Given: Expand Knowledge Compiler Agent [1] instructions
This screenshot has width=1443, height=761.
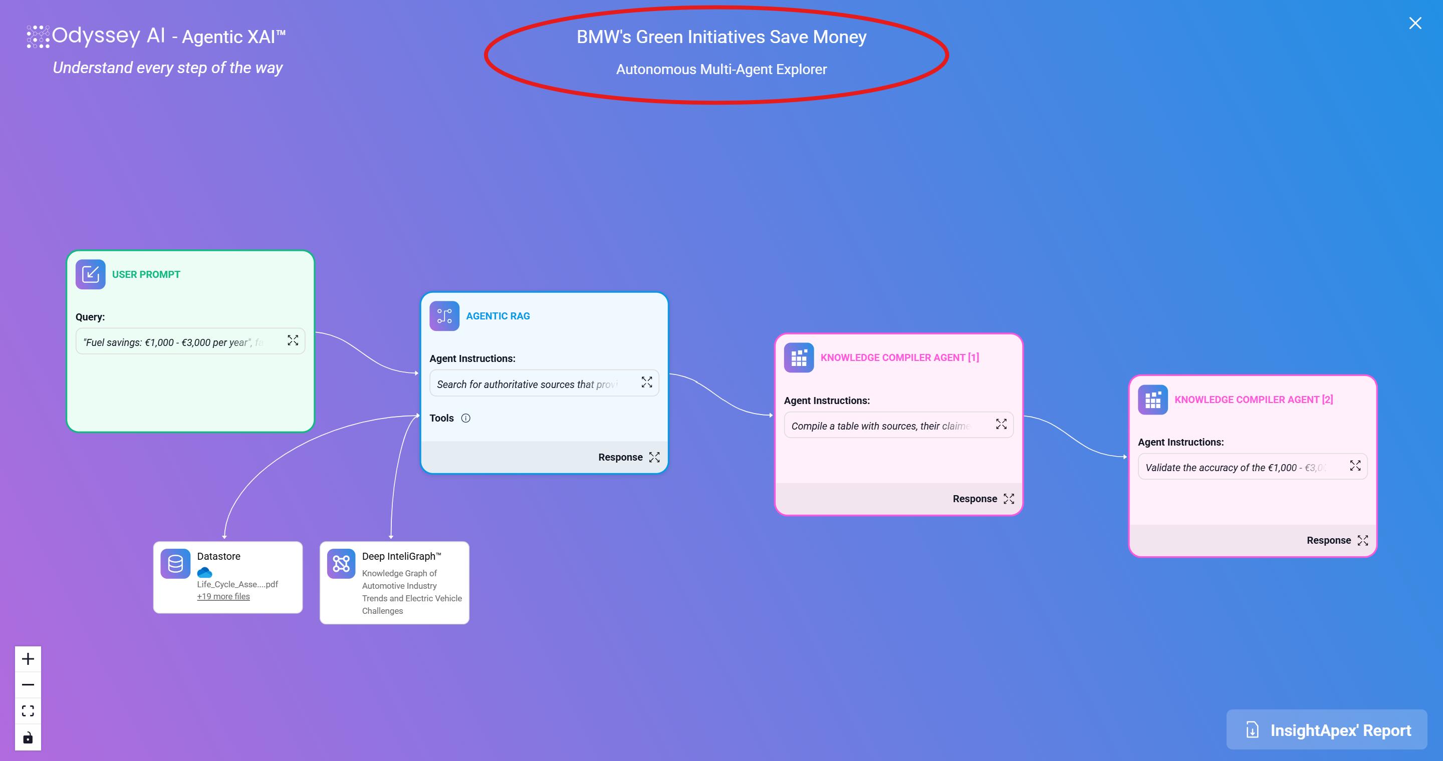Looking at the screenshot, I should click(1001, 424).
